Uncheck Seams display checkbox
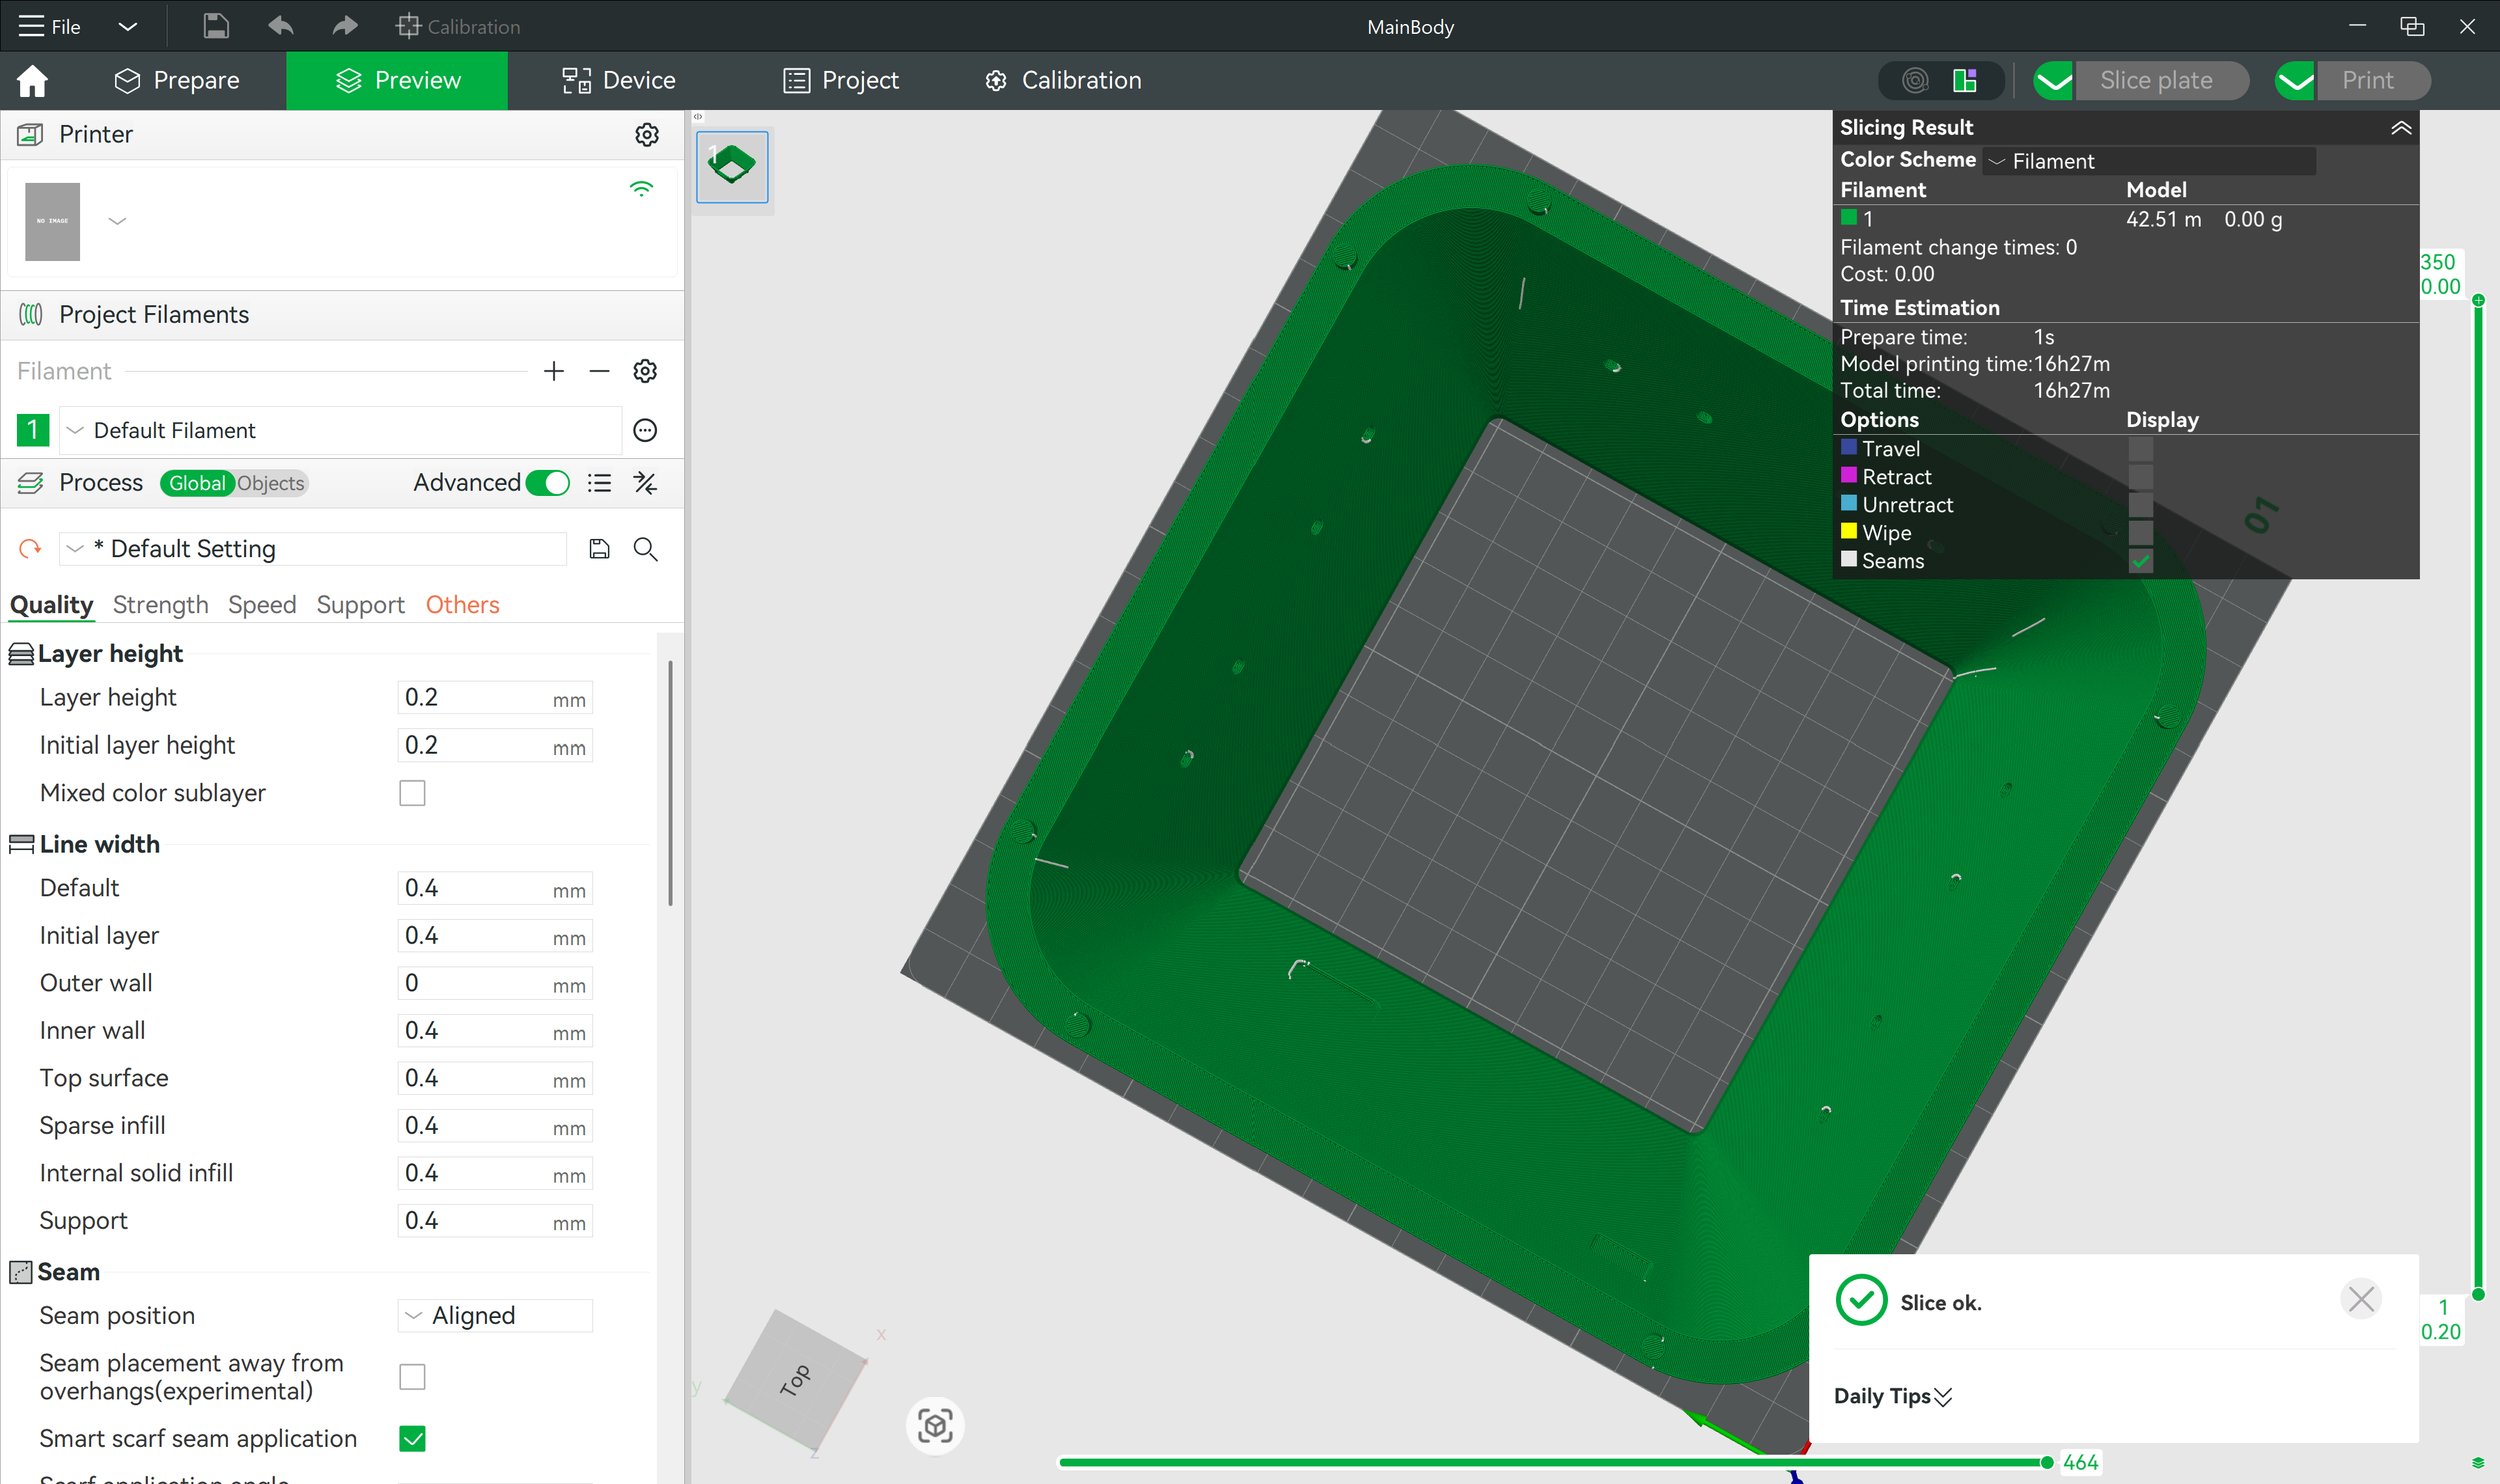Viewport: 2500px width, 1484px height. 2141,560
